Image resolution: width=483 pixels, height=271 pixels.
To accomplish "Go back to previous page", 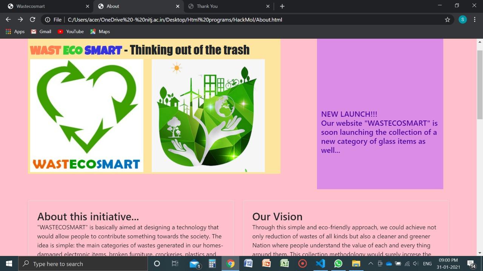I will pos(8,20).
